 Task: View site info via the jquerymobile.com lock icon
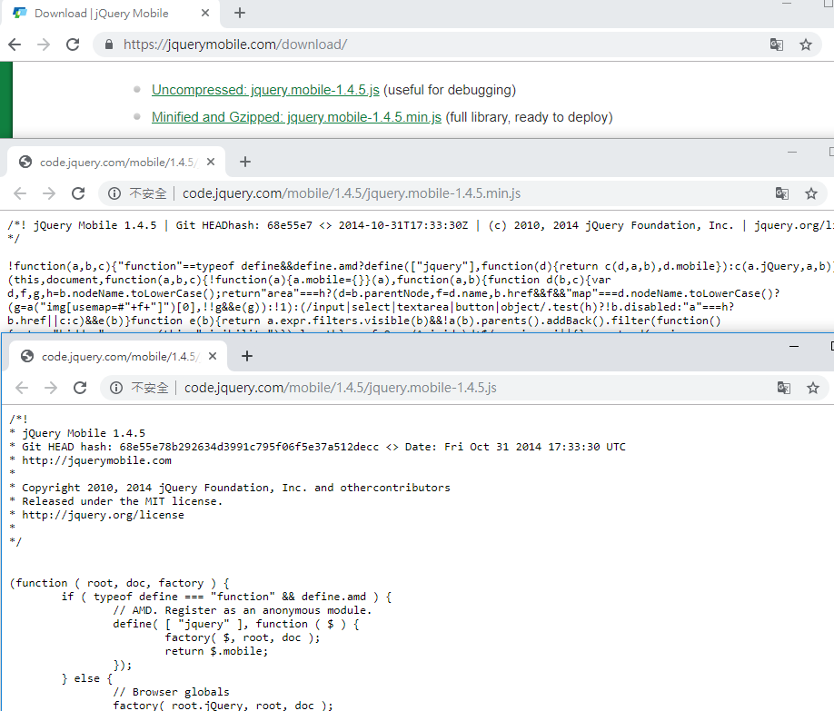pos(110,44)
